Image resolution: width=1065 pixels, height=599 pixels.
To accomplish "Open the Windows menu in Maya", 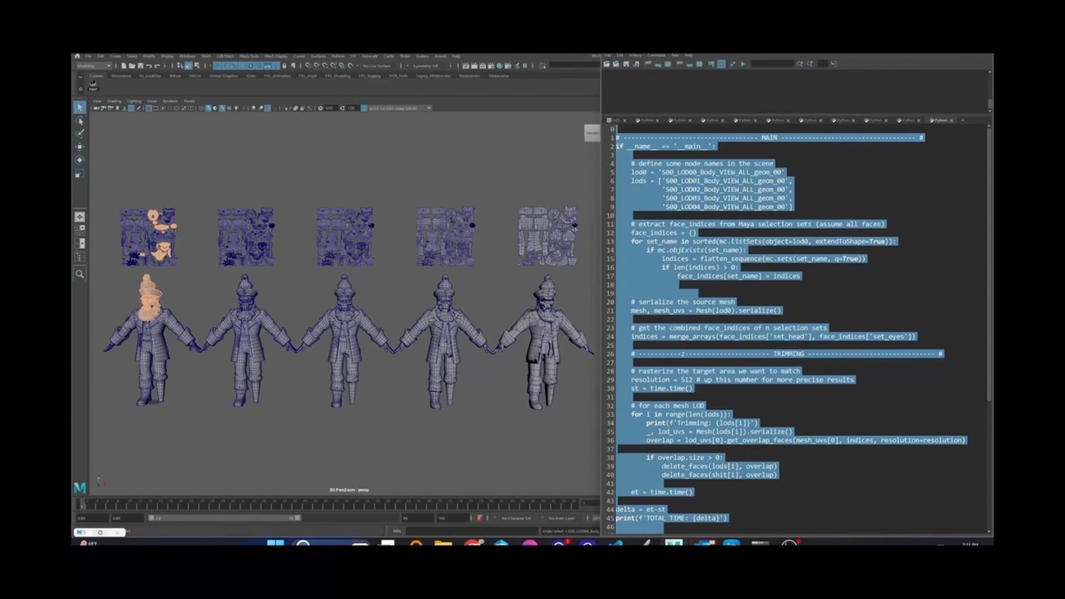I will coord(187,56).
